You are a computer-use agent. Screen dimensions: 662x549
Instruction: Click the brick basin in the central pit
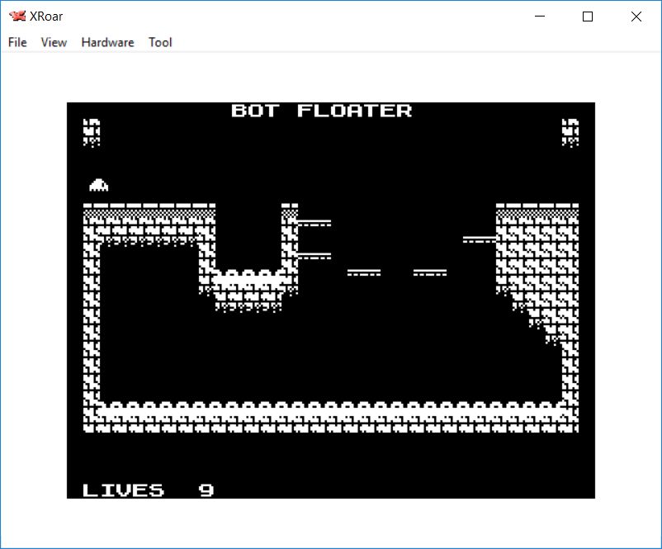click(248, 289)
